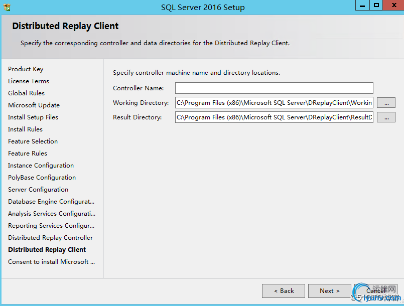Select the Database Engine Configuration step

pyautogui.click(x=51, y=202)
